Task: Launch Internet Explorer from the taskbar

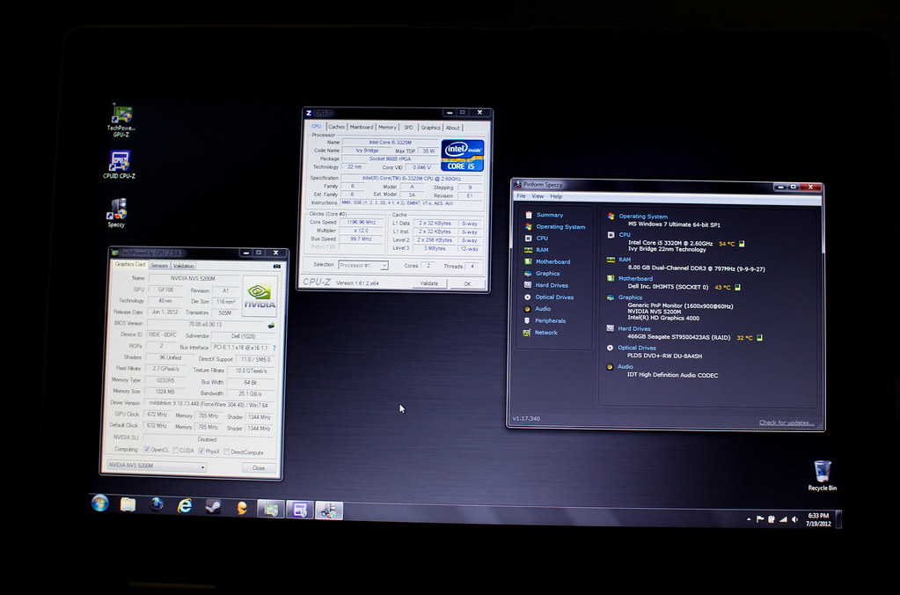Action: 184,505
